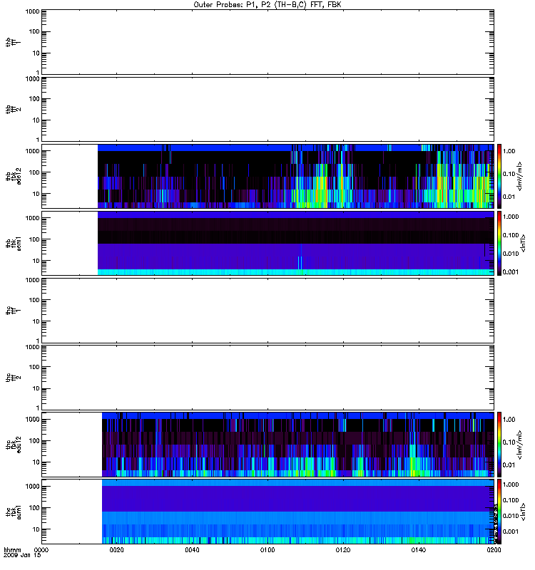Select the thb fff 2 panel label

13,110
